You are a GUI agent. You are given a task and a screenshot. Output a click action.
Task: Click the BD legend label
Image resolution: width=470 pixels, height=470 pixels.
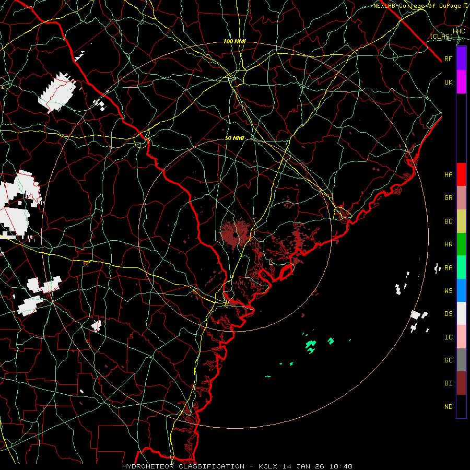pyautogui.click(x=448, y=221)
